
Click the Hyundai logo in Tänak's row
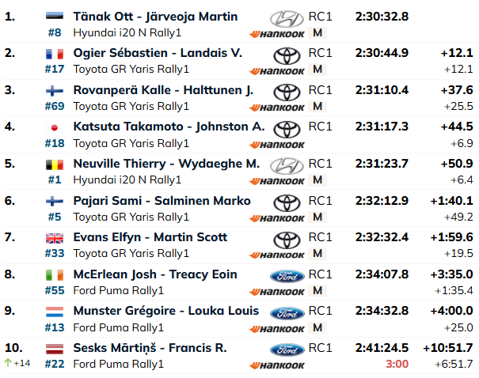coord(287,18)
